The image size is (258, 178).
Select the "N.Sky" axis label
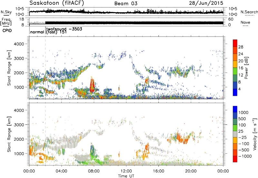(6, 12)
